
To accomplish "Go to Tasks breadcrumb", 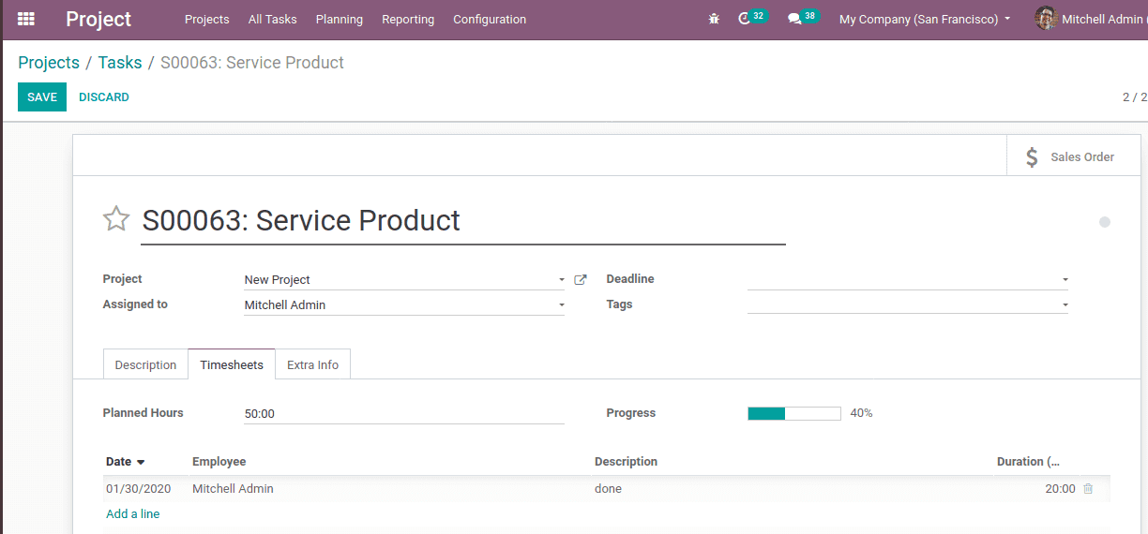I will pos(120,63).
